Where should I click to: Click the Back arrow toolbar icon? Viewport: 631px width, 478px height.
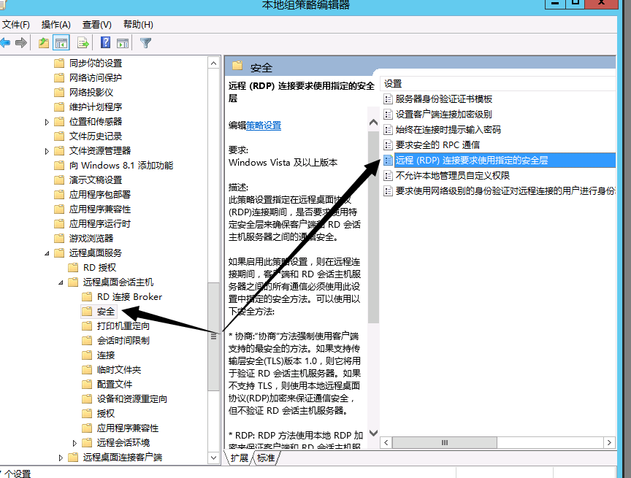click(x=5, y=42)
